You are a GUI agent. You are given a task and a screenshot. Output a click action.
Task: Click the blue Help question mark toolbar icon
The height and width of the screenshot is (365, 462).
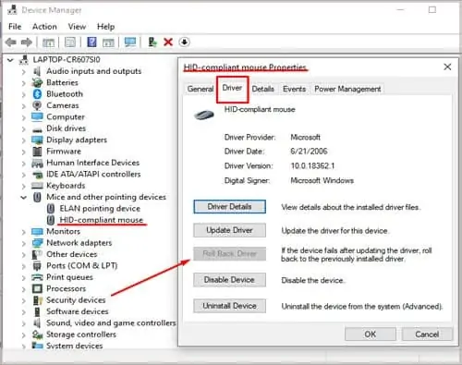[91, 42]
